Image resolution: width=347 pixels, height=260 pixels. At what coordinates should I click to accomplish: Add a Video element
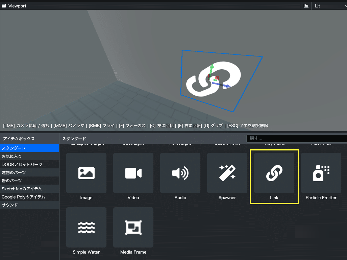tap(133, 173)
